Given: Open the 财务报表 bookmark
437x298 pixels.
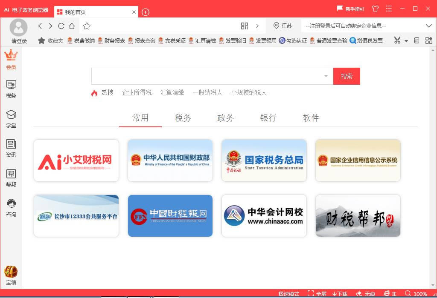Looking at the screenshot, I should point(111,40).
